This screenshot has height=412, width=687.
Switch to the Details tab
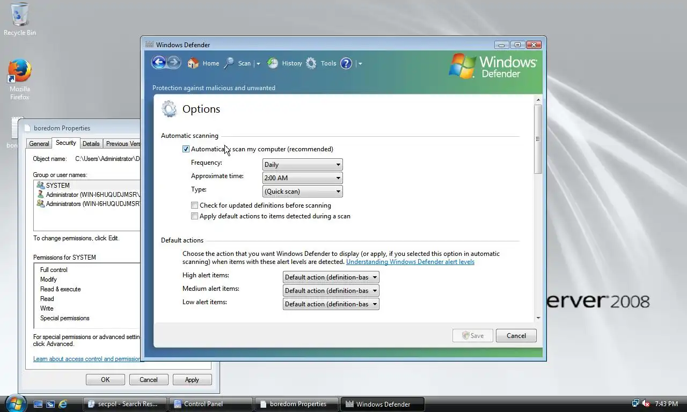pos(91,144)
